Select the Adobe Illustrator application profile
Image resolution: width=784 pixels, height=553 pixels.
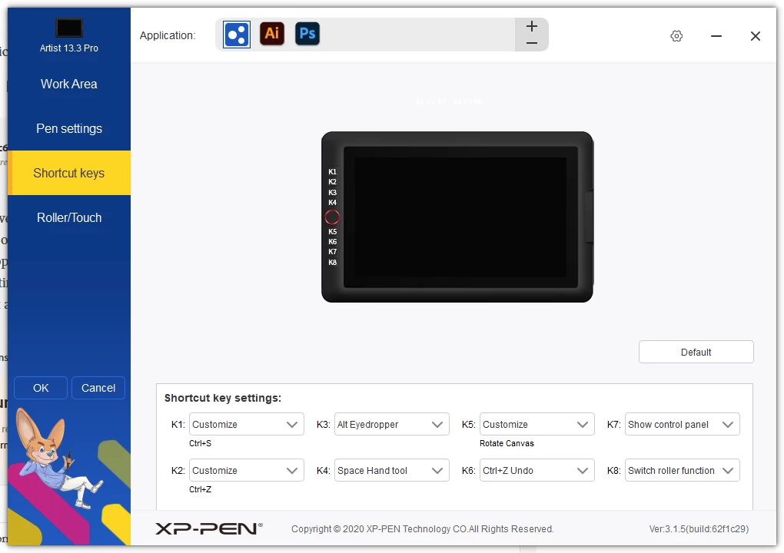pos(272,34)
